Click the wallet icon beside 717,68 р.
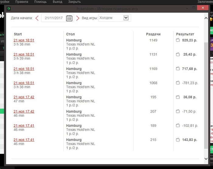 click(178, 69)
